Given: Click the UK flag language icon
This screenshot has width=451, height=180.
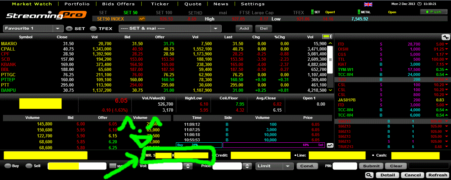Looking at the screenshot, I should point(368,4).
